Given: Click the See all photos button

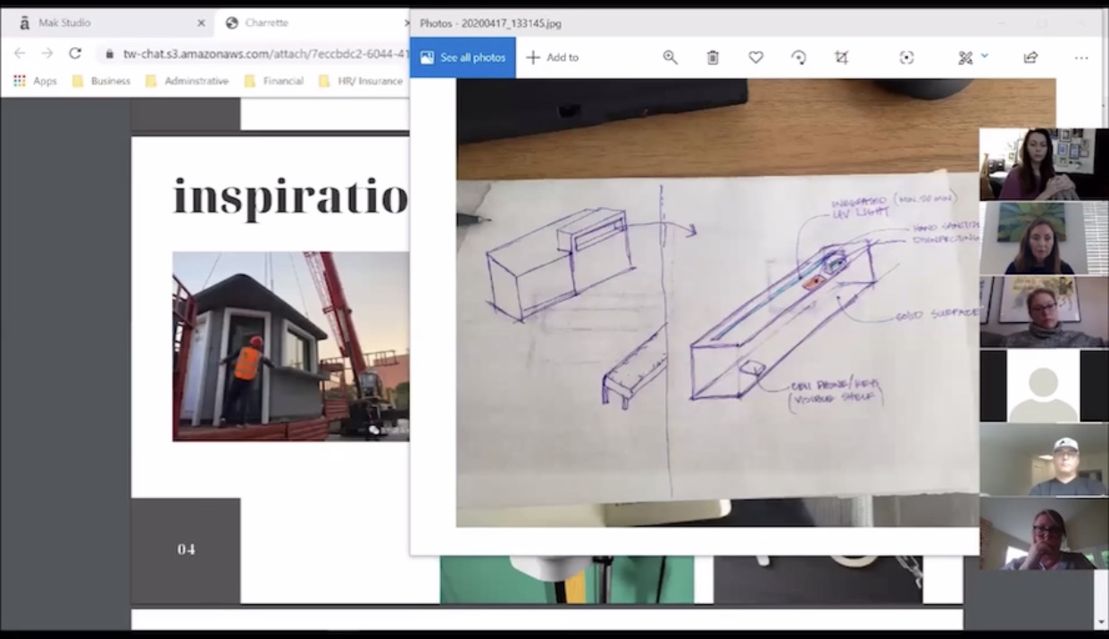Looking at the screenshot, I should (463, 57).
